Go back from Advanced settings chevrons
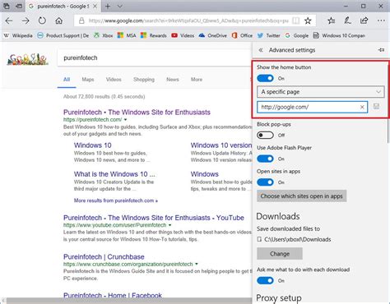Screen dimensions: 390x304 click(261, 50)
